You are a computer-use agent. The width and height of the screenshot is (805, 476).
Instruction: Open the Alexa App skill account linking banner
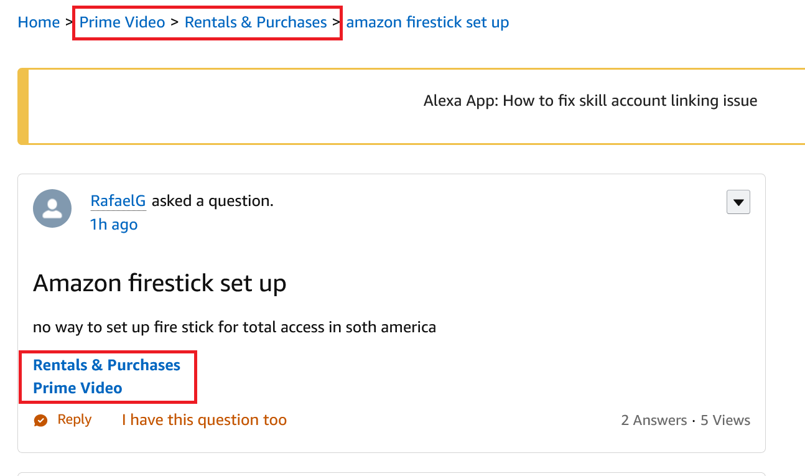589,100
